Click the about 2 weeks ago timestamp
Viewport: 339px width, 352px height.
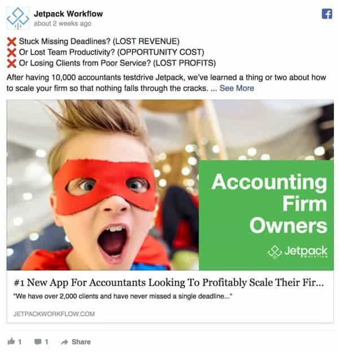[63, 23]
